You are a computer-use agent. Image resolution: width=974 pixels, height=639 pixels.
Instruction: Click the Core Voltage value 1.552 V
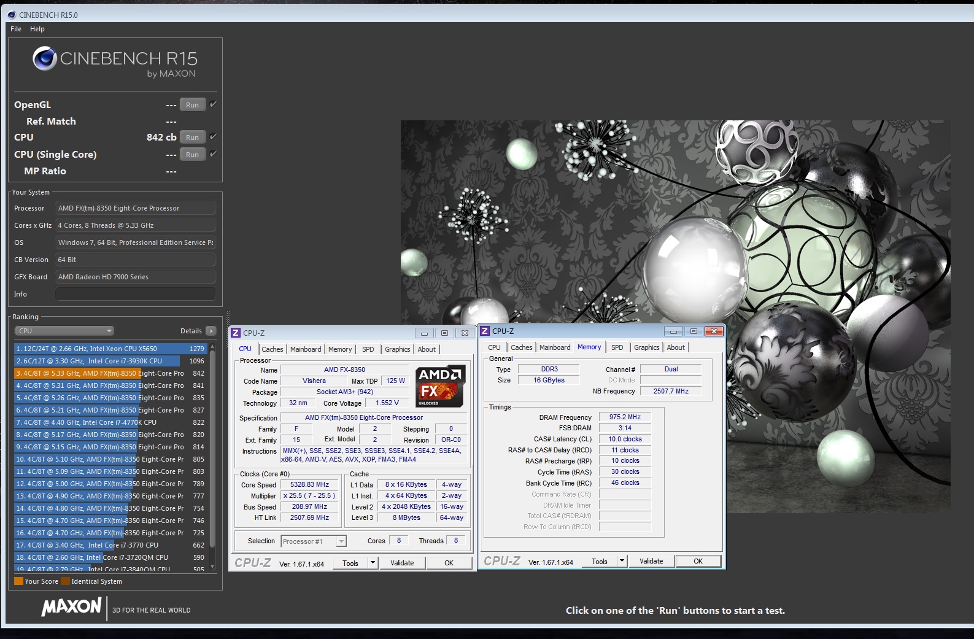387,403
